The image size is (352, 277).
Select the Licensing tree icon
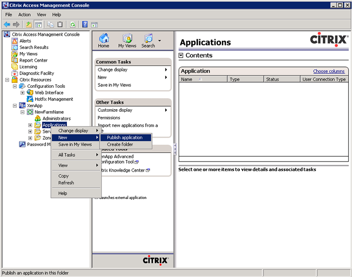(x=15, y=67)
